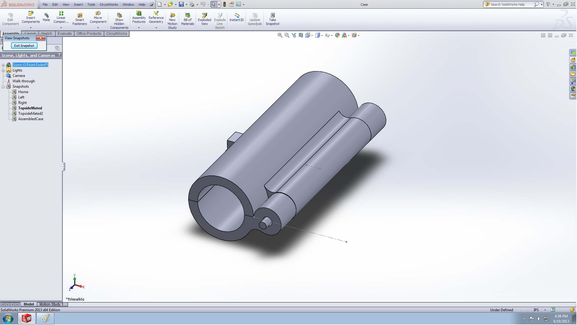The height and width of the screenshot is (325, 577).
Task: Open Bill of Materials
Action: click(x=187, y=19)
